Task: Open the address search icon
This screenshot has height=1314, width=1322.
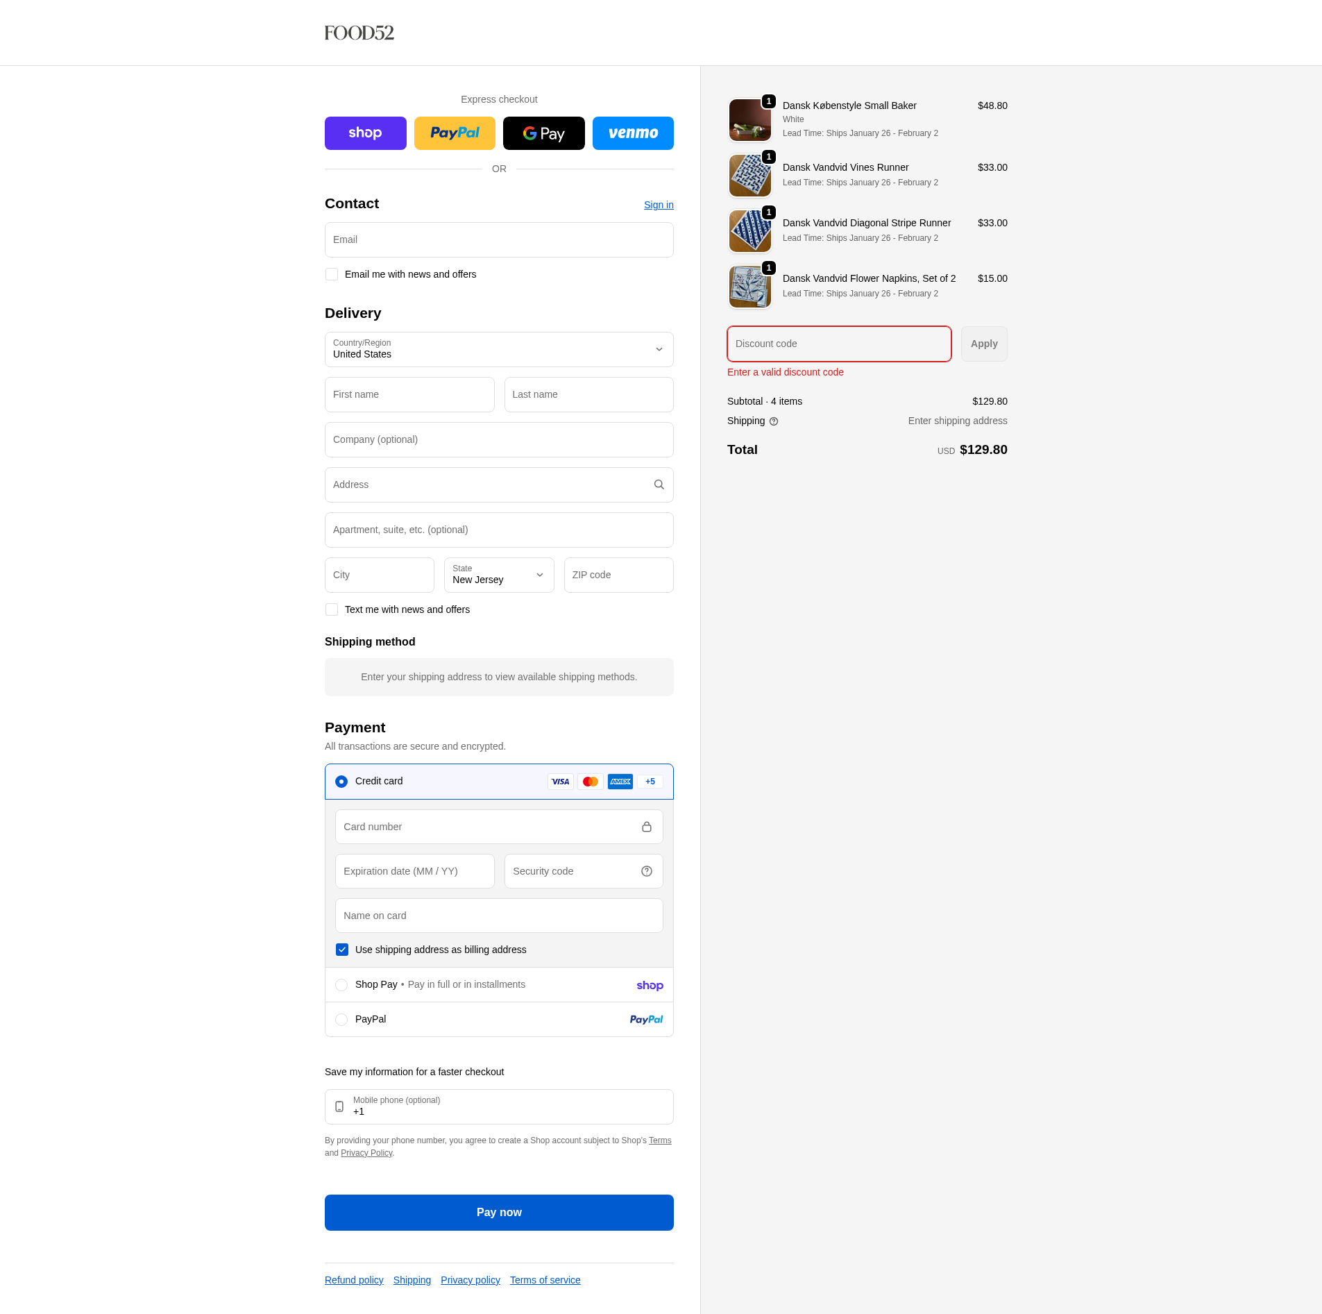Action: coord(658,485)
